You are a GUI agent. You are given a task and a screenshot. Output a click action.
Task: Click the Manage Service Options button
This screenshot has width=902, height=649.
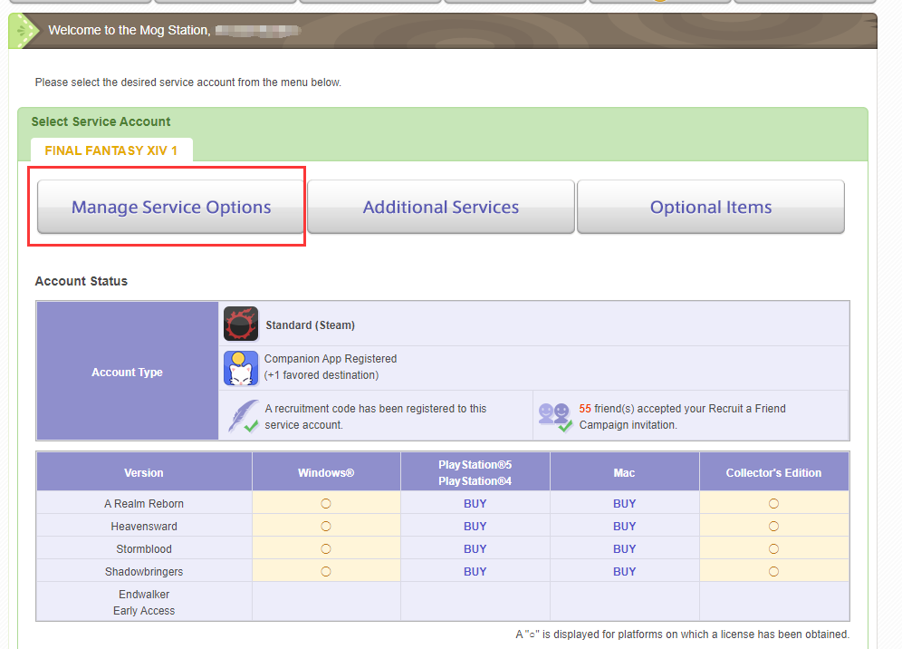171,207
